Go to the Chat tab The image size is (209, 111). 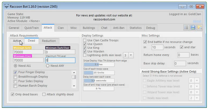[x=104, y=28]
